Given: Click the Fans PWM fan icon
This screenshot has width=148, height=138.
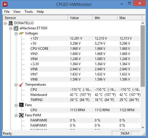Looking at the screenshot, I should coord(21,115).
